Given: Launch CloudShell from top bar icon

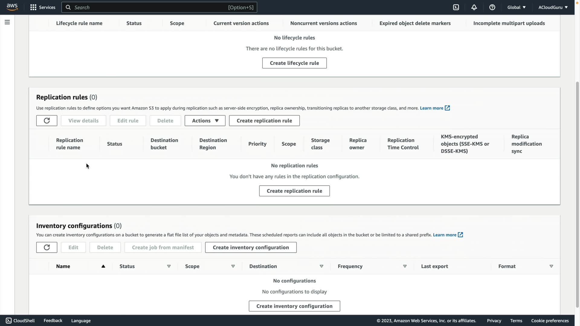Looking at the screenshot, I should pyautogui.click(x=456, y=7).
